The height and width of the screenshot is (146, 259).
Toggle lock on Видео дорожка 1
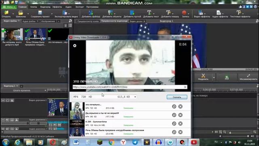[12, 101]
